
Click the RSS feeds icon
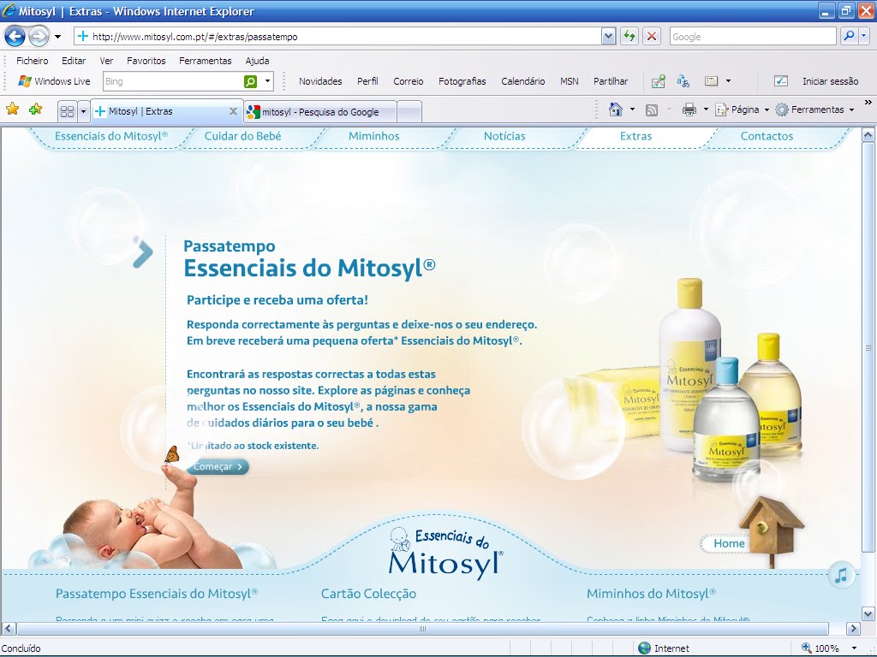point(652,110)
